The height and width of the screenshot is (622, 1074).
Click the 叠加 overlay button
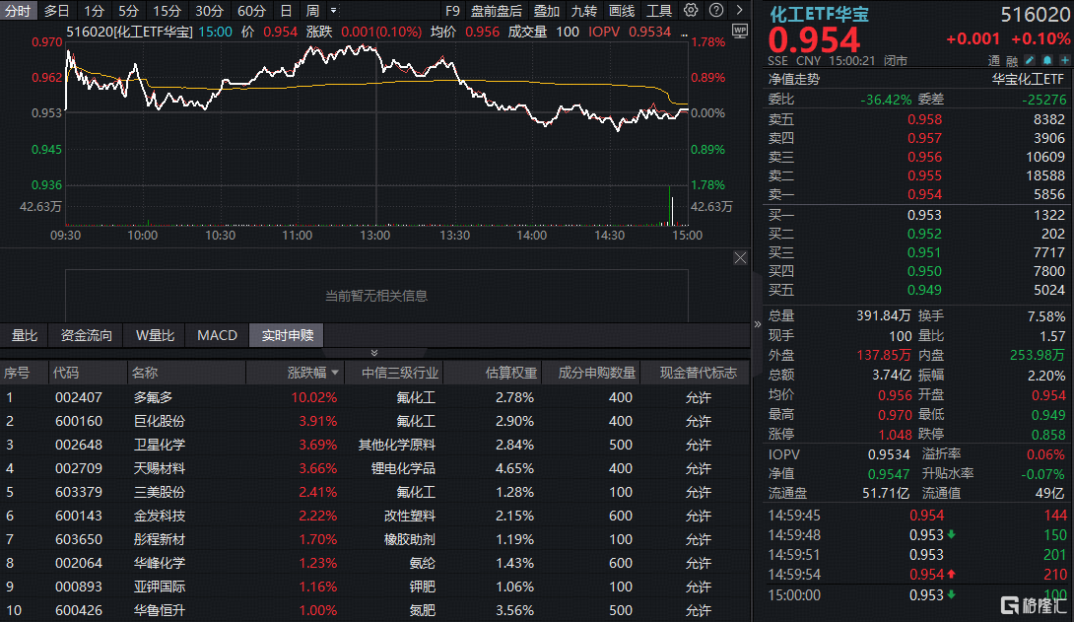547,11
